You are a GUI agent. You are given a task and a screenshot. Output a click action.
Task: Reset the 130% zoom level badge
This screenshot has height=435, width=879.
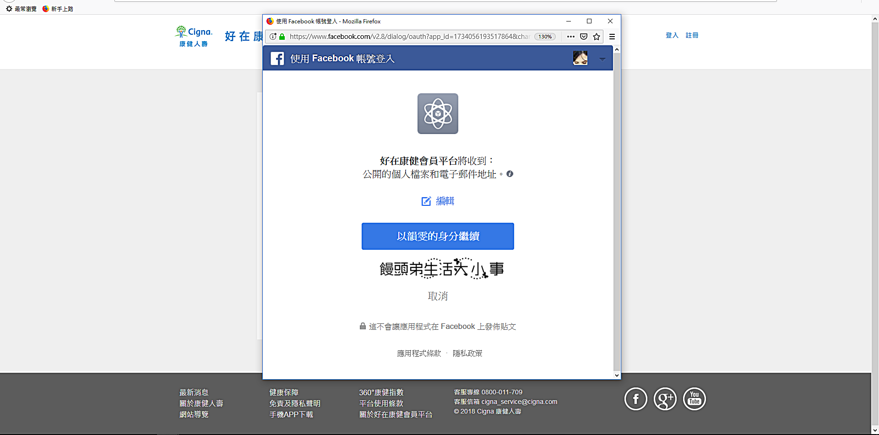click(545, 37)
